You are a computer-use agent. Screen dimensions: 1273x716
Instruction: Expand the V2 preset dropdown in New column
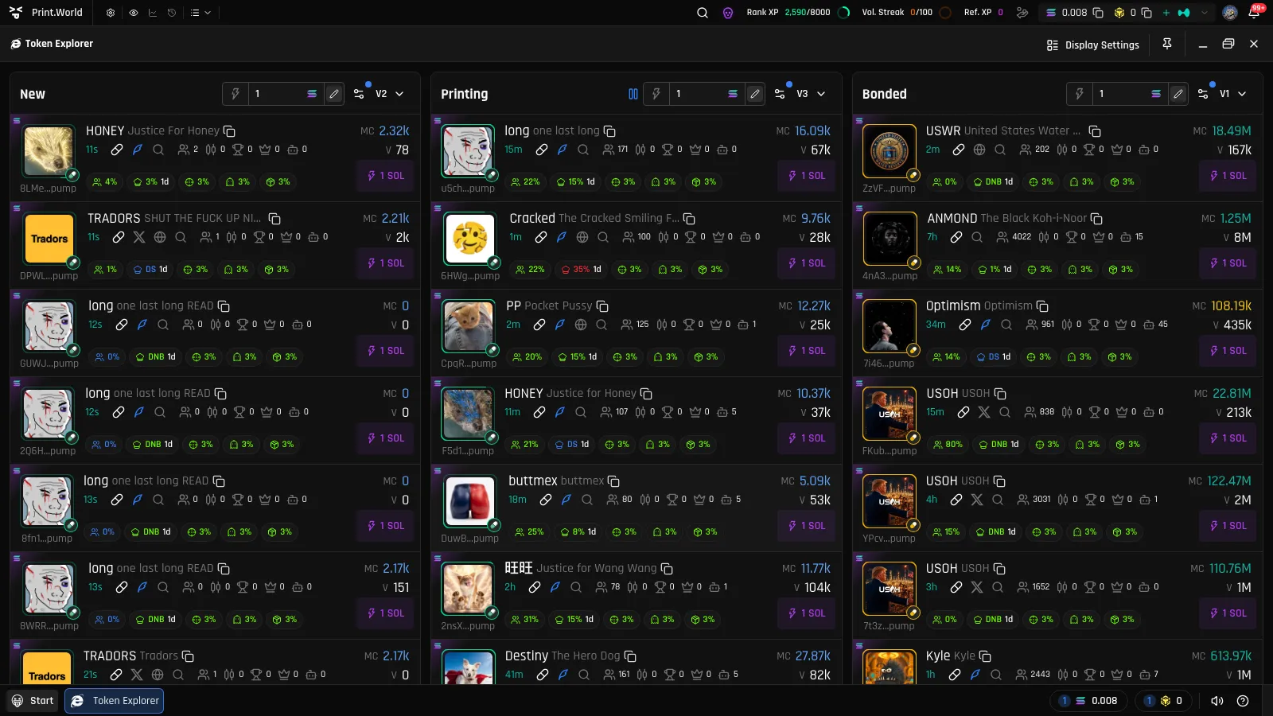point(390,94)
